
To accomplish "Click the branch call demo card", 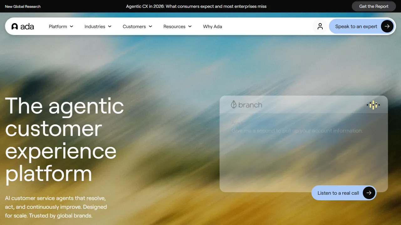I will tap(304, 144).
